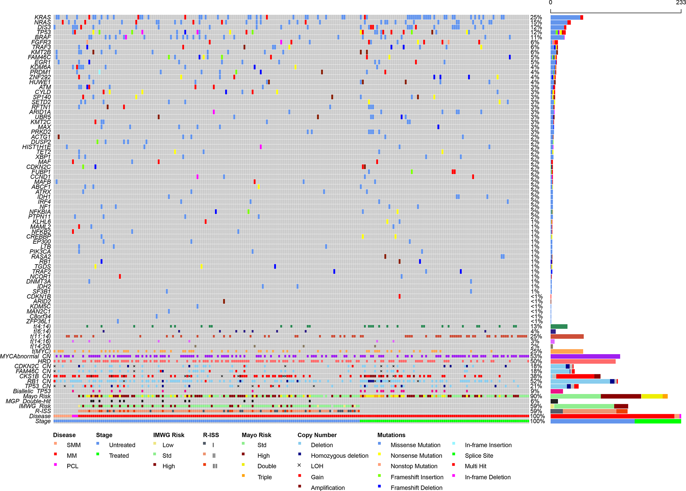The height and width of the screenshot is (491, 686).
Task: Click the salmon HRD summary bar
Action: click(583, 361)
